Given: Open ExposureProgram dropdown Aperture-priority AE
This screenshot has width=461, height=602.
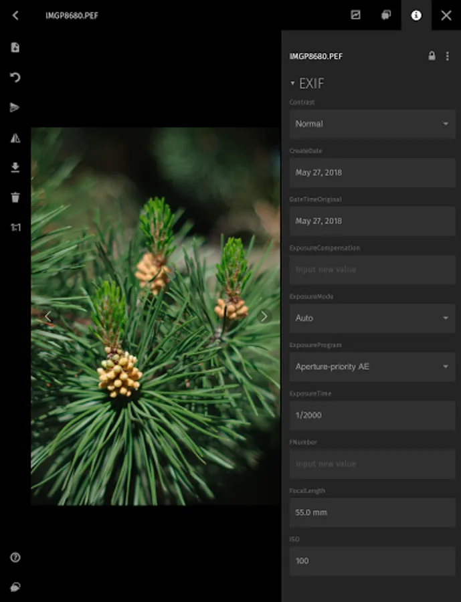Looking at the screenshot, I should (372, 367).
